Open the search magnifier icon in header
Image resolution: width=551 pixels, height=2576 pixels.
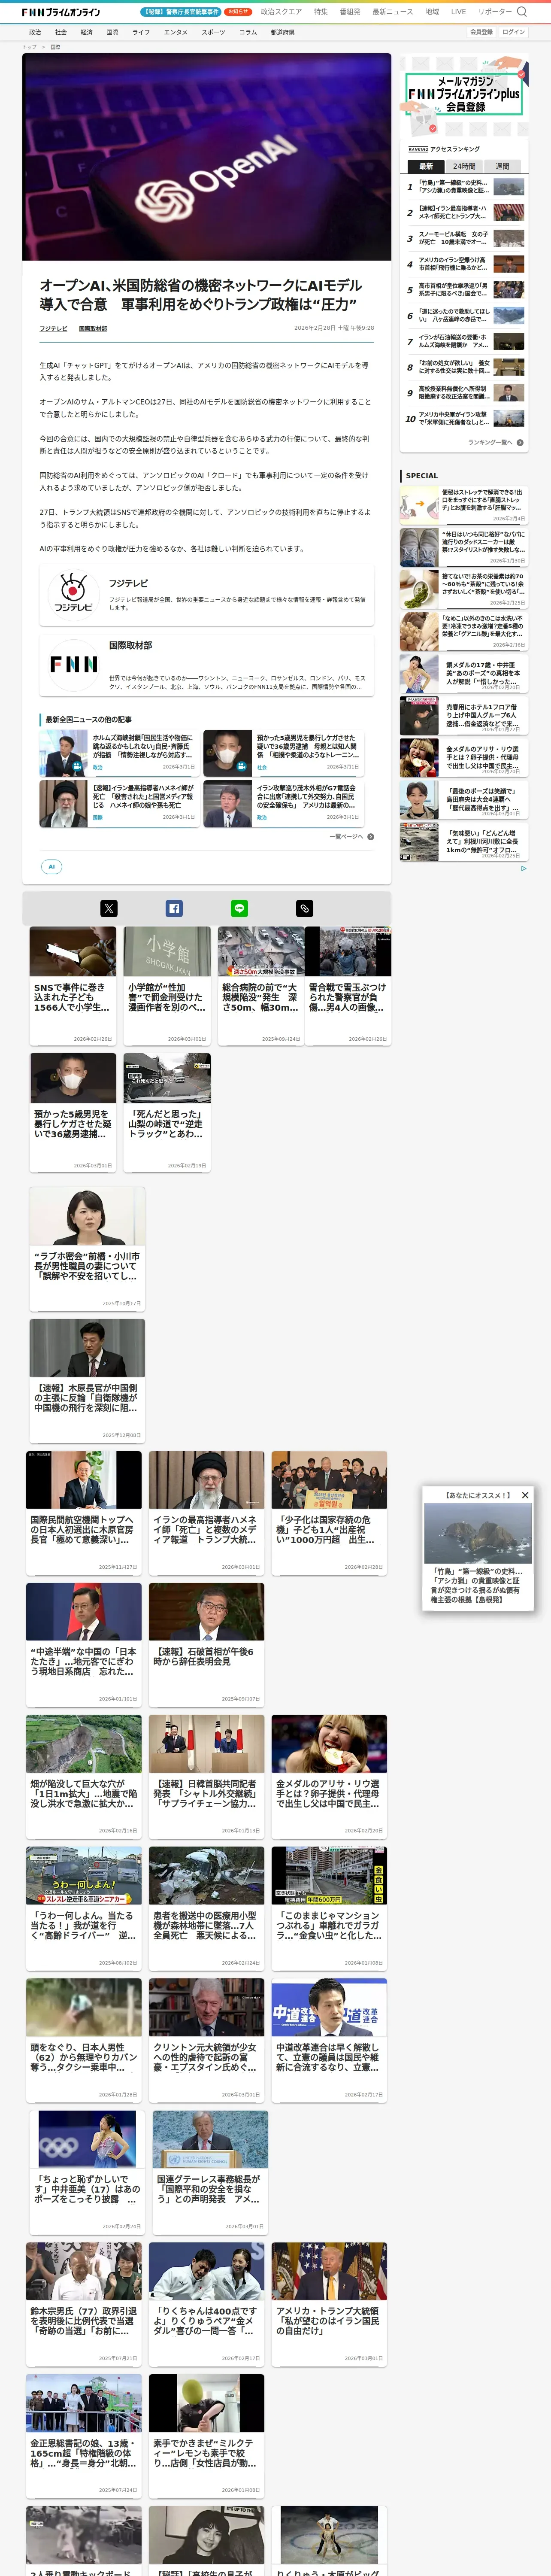click(x=521, y=12)
